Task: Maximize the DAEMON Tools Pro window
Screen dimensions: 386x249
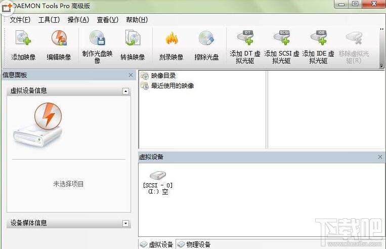Action: [x=355, y=4]
